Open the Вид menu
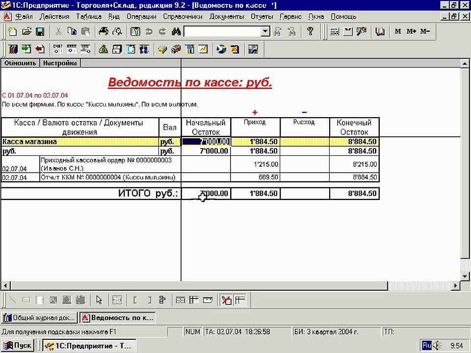471x353 pixels. tap(114, 17)
